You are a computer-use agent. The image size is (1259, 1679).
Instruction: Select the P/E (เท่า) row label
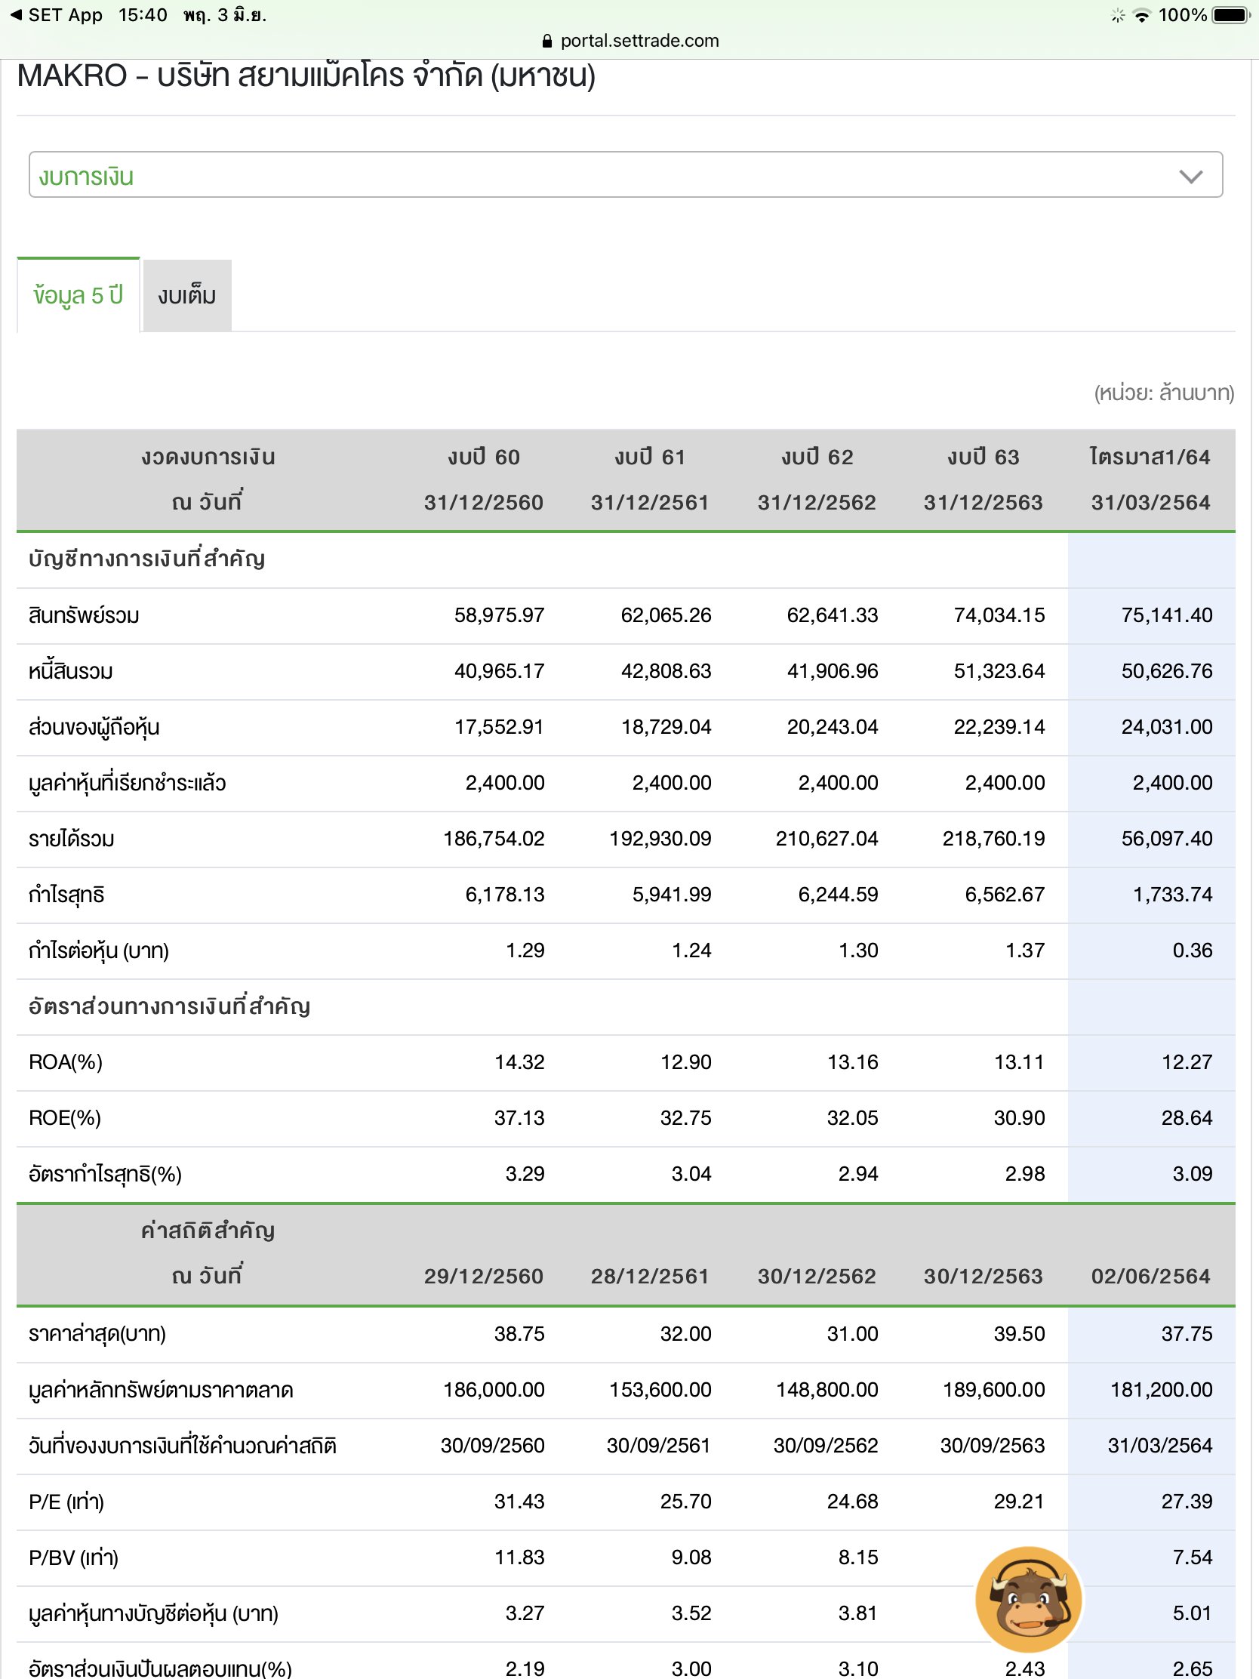click(66, 1502)
